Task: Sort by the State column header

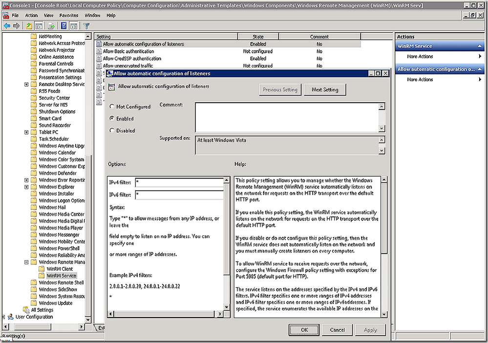Action: tap(258, 37)
